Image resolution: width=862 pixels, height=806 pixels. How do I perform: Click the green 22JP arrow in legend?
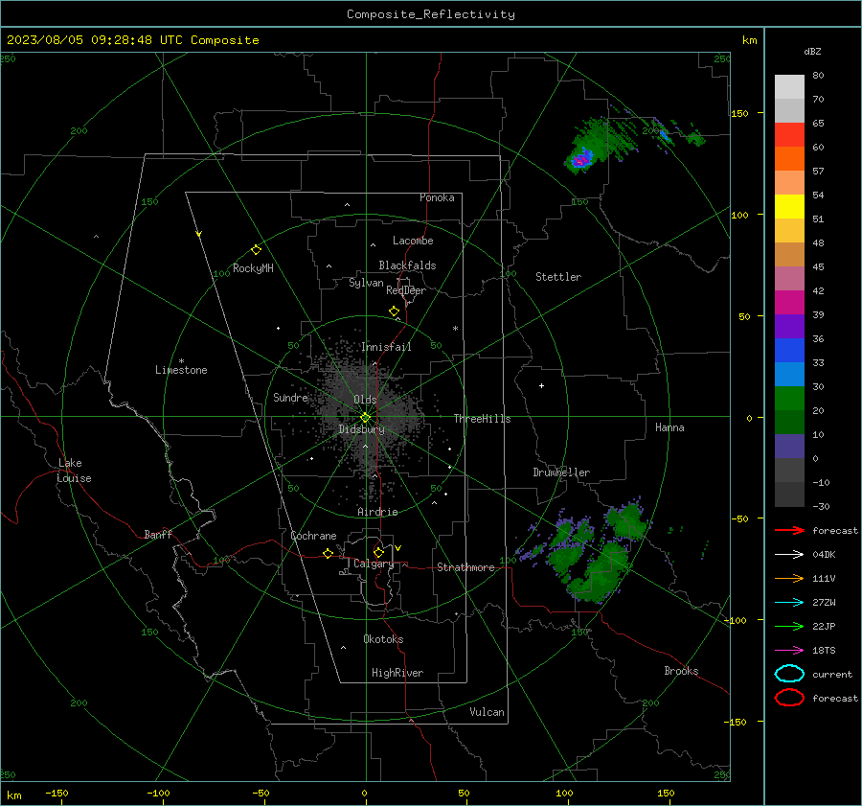point(789,626)
